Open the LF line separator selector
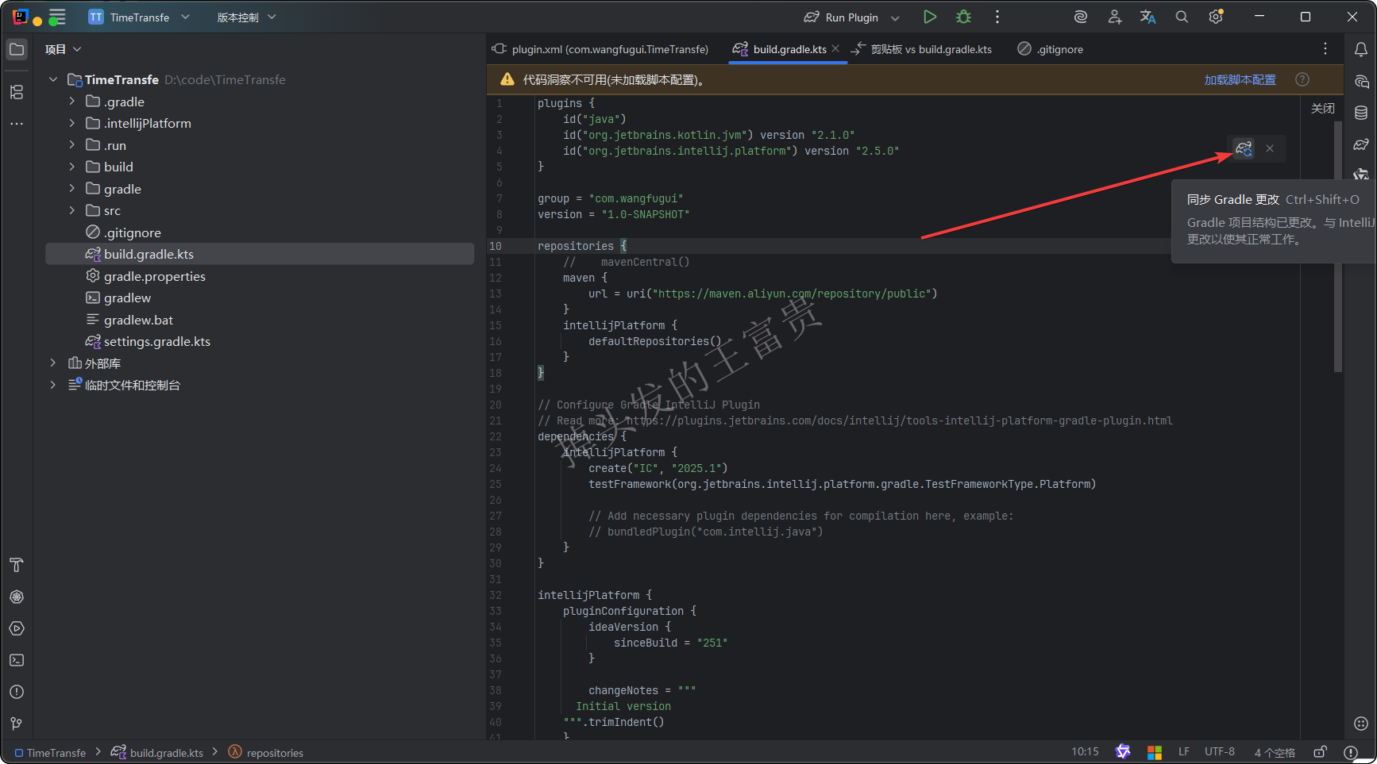This screenshot has width=1377, height=764. [x=1184, y=752]
